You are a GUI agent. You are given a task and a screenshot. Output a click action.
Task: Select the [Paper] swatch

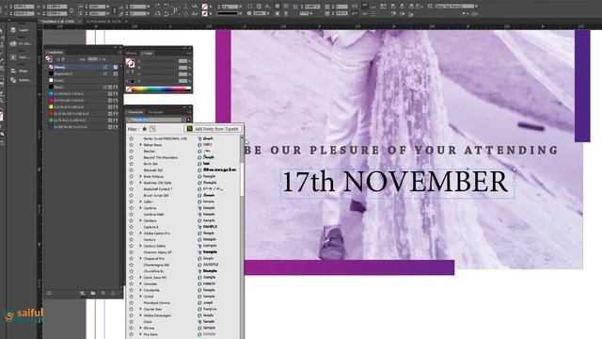[x=83, y=80]
